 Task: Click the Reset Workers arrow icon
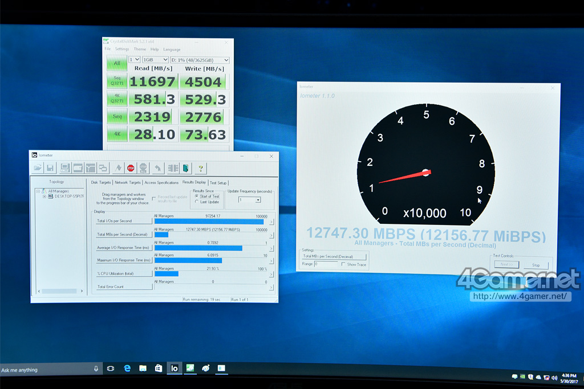[158, 168]
